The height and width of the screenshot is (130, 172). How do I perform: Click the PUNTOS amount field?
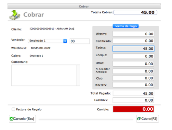coord(133,85)
